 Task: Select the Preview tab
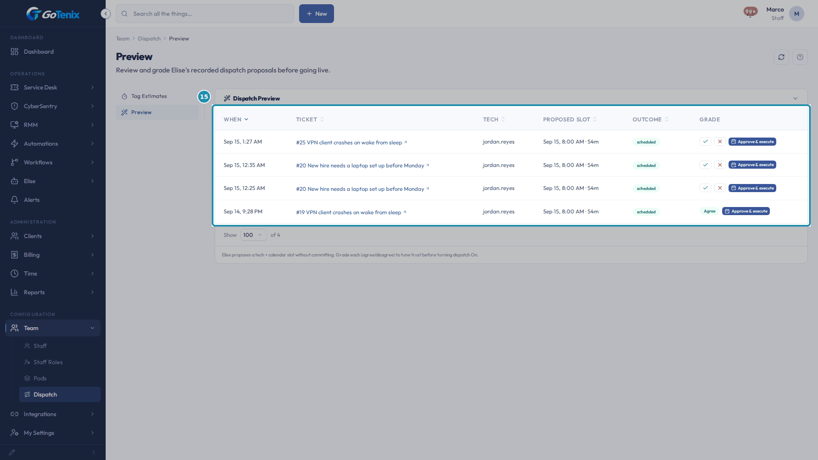click(157, 112)
